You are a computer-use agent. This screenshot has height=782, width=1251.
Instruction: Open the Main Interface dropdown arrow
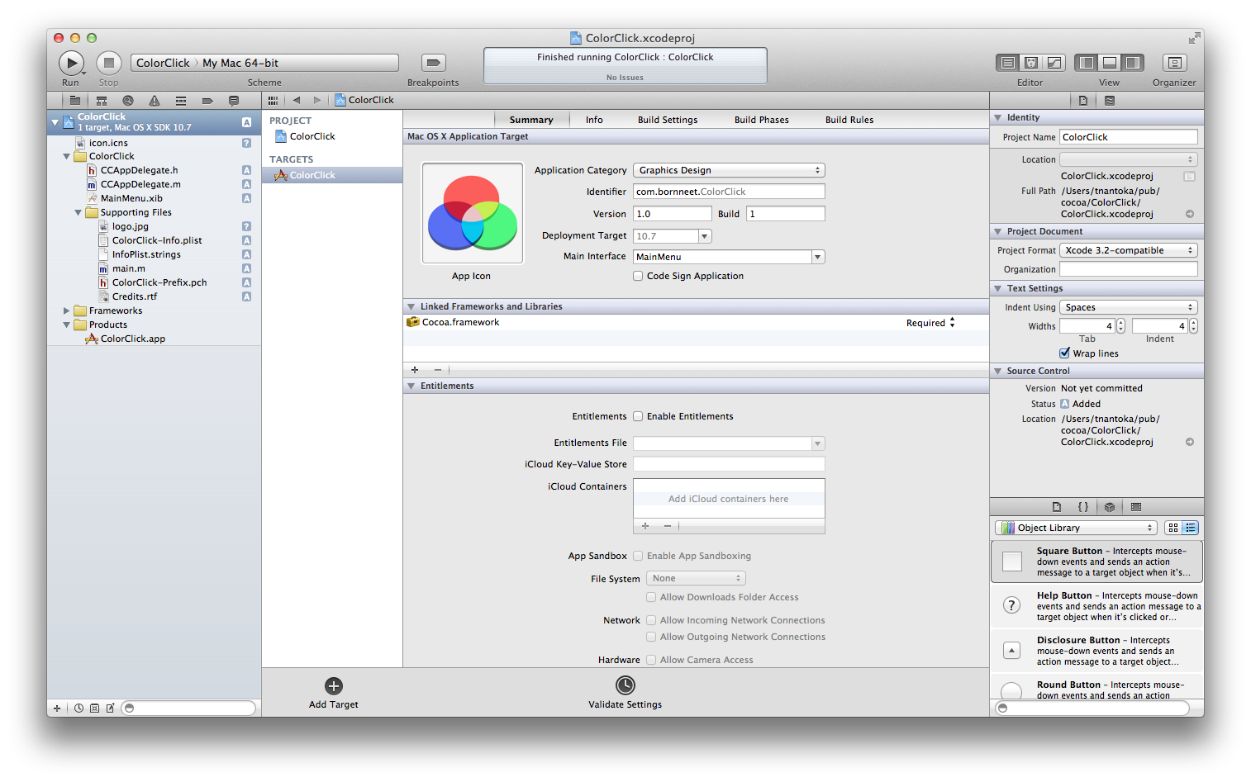[x=818, y=257]
